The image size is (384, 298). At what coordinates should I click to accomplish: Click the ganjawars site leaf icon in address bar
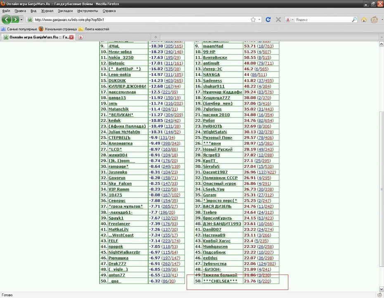coord(30,19)
